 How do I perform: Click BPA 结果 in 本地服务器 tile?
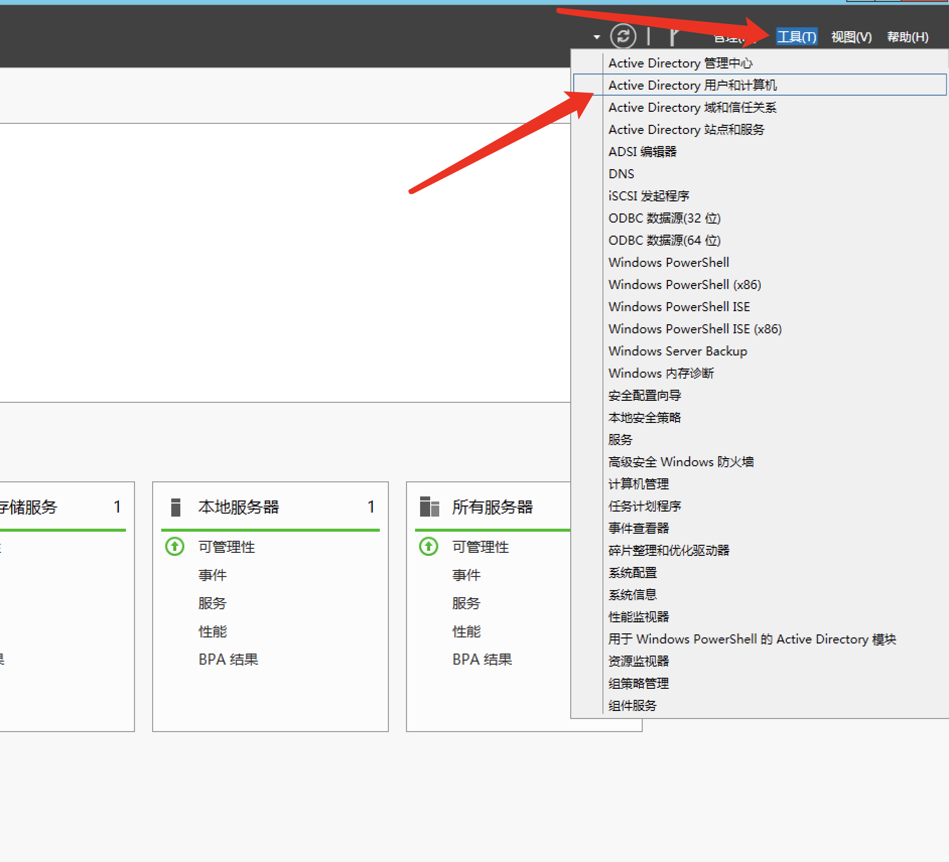(228, 659)
